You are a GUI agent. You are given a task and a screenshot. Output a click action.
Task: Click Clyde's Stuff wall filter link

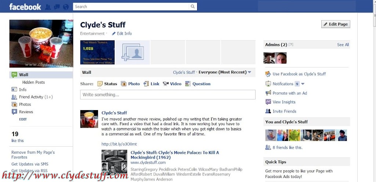pos(184,72)
